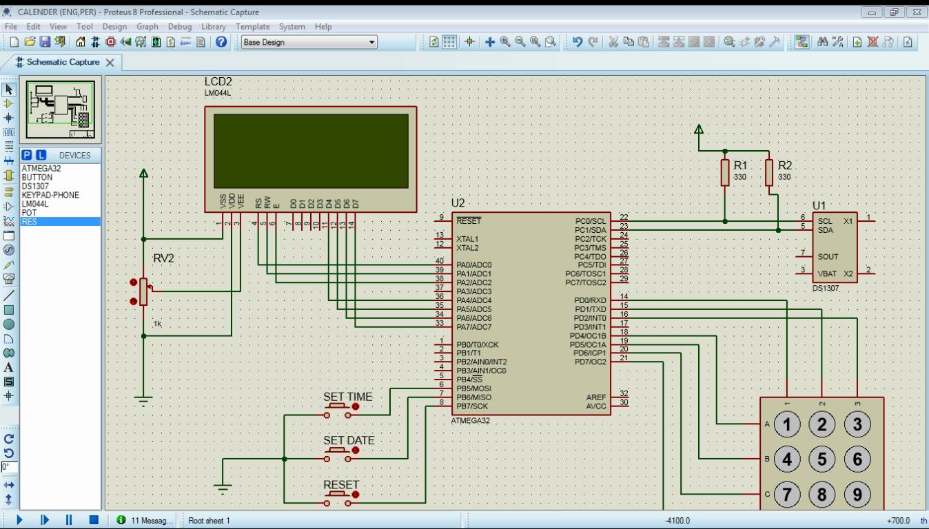Toggle the grid display icon
Viewport: 929px width, 529px height.
pyautogui.click(x=449, y=42)
